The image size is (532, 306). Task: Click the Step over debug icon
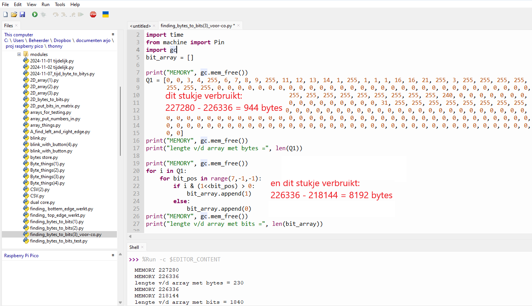pyautogui.click(x=56, y=14)
